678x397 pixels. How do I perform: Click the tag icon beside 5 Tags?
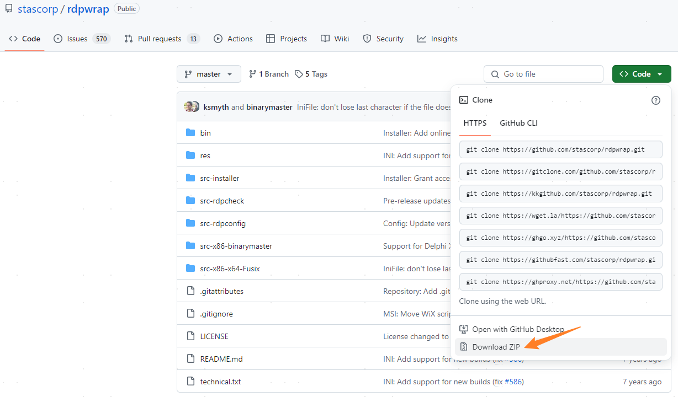tap(299, 74)
